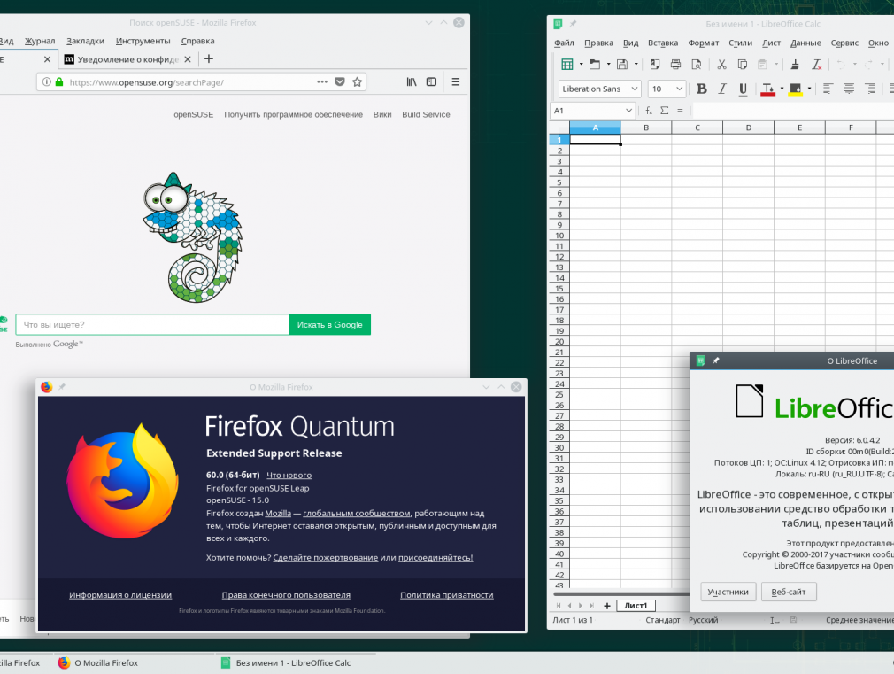Show site information icon in URL bar
The image size is (894, 674).
click(x=47, y=81)
